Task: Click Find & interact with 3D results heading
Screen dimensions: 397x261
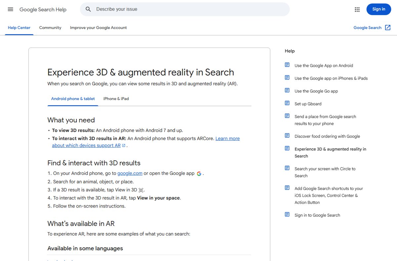Action: [x=94, y=163]
